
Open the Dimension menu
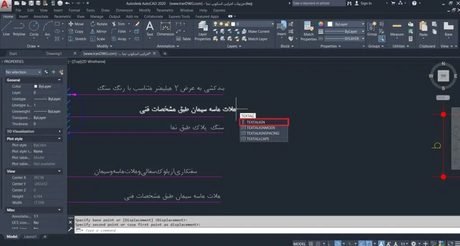[x=124, y=10]
